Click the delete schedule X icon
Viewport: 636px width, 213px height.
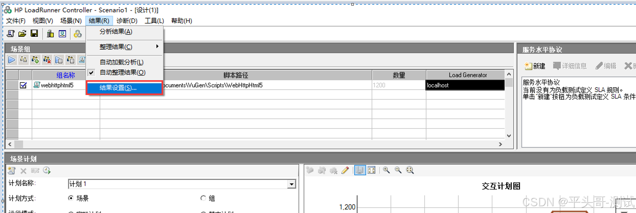[23, 171]
